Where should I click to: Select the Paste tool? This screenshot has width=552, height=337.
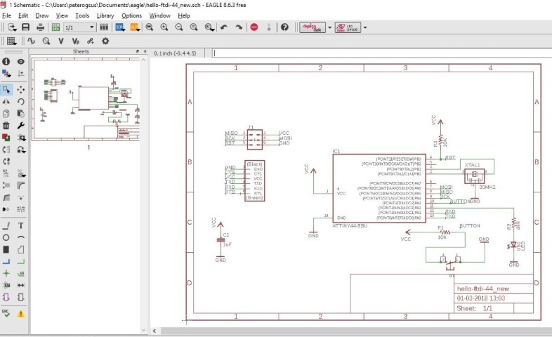tap(21, 114)
